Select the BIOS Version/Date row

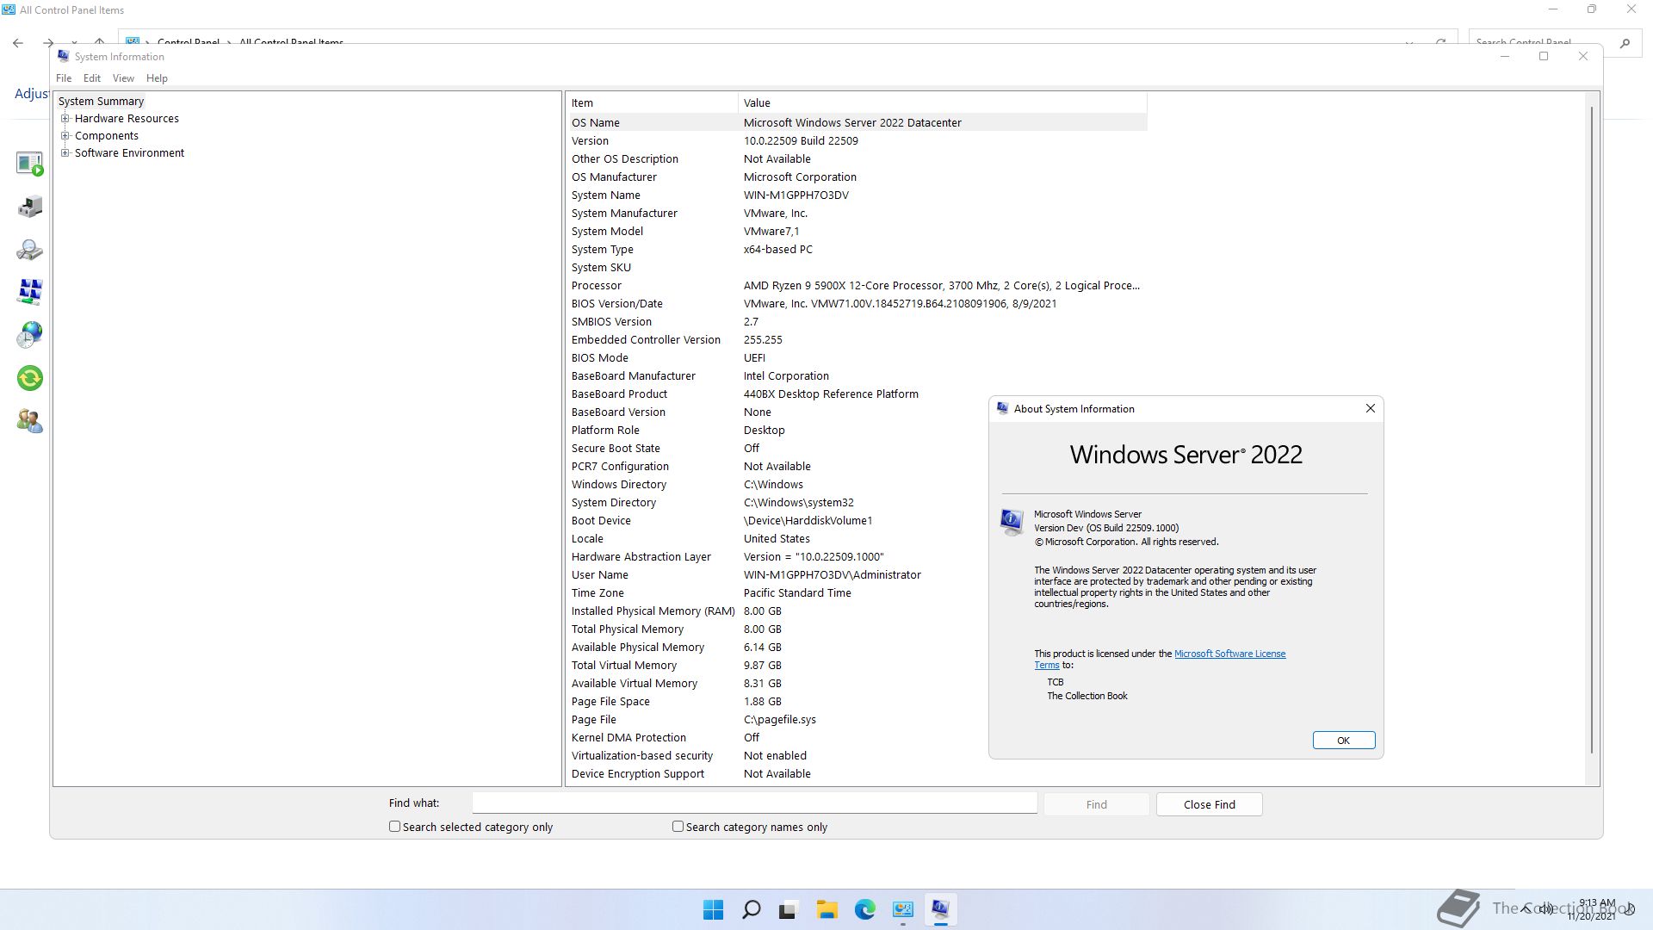pyautogui.click(x=857, y=303)
